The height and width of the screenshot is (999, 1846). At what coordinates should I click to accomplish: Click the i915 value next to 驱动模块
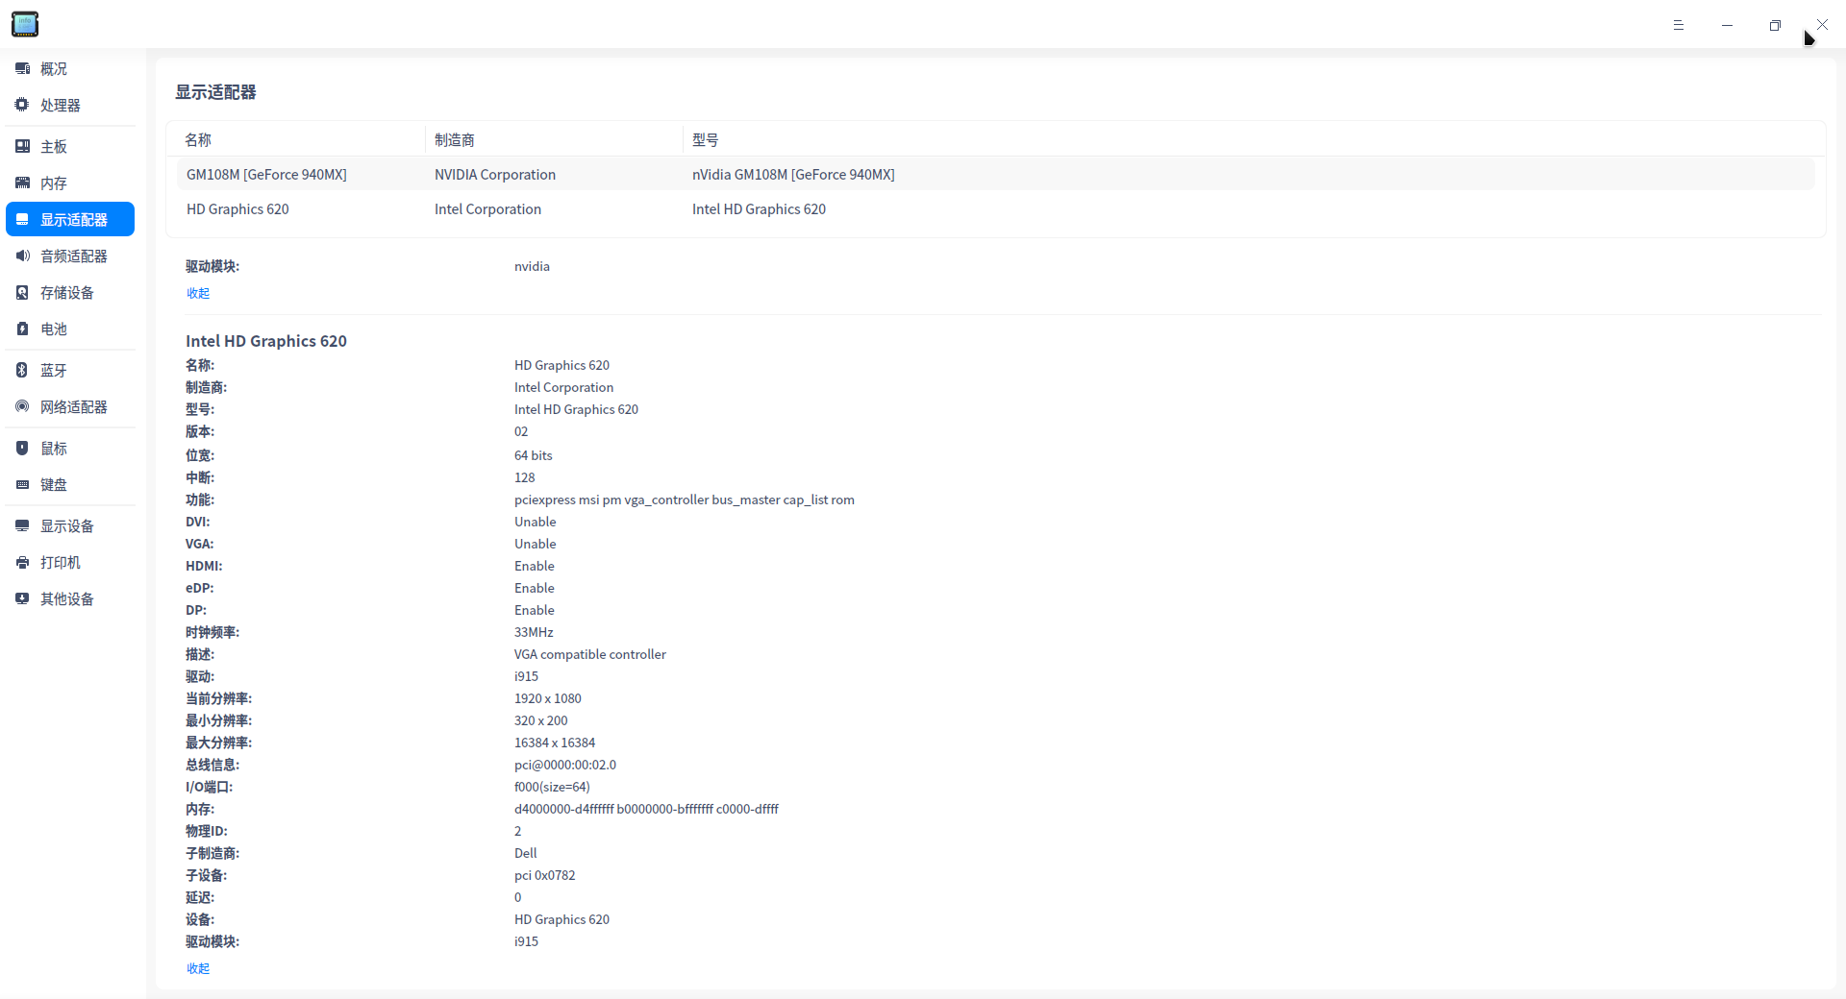point(526,941)
